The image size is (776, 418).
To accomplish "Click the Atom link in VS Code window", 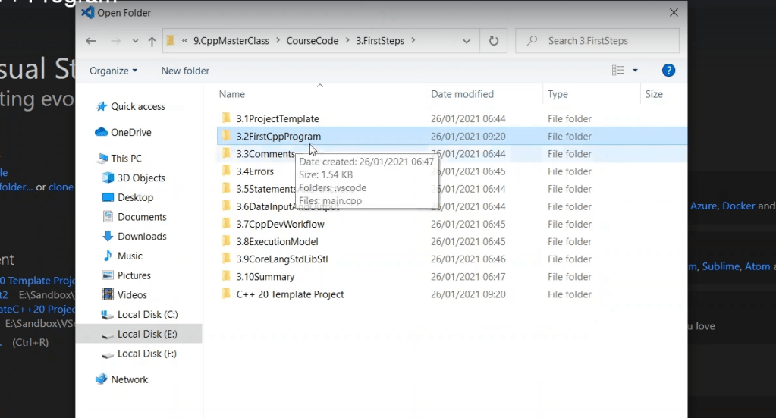I will click(x=757, y=266).
